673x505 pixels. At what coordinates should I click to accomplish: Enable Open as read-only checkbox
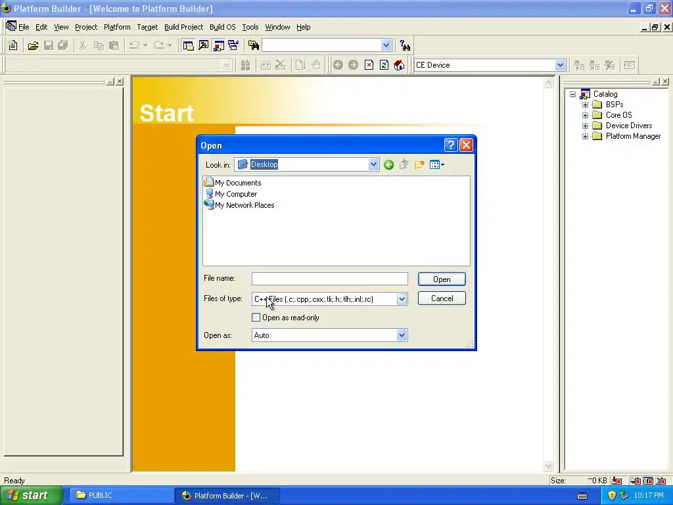tap(256, 318)
